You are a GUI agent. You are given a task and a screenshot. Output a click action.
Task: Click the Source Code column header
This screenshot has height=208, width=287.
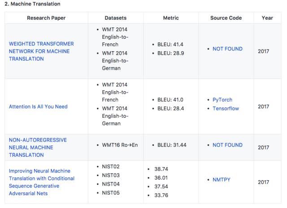(226, 18)
